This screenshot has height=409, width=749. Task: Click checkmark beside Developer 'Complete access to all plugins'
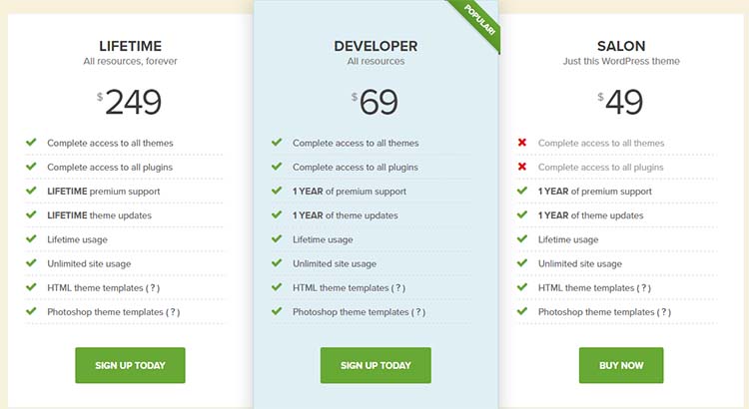(277, 166)
